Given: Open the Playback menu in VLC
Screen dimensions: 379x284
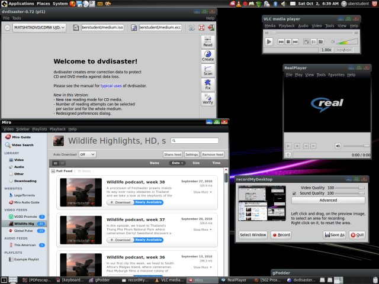Looking at the screenshot, I should [x=286, y=26].
